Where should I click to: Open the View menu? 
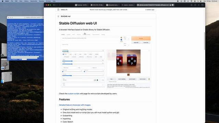pos(21,1)
